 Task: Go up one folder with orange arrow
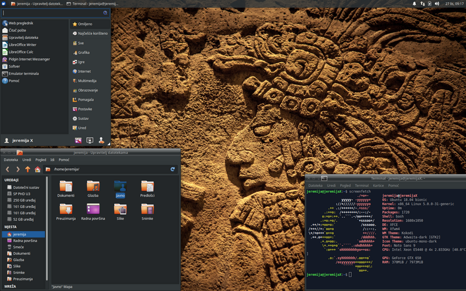click(27, 169)
